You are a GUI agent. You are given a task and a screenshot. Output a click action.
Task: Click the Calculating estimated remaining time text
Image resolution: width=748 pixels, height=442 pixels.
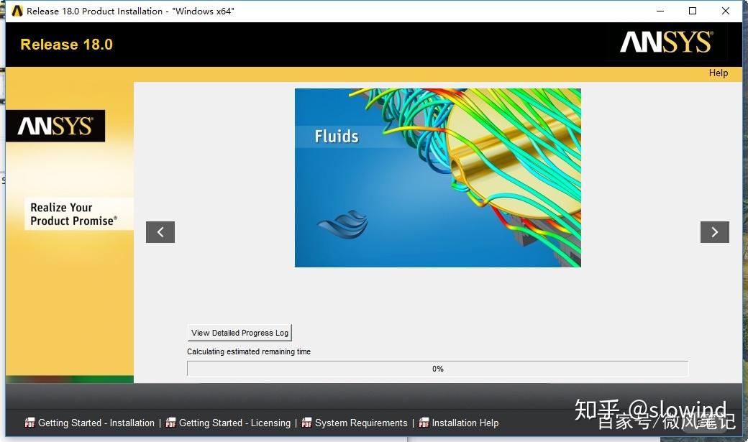[248, 351]
